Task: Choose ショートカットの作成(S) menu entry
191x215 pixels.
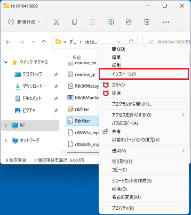Action: coord(144,181)
